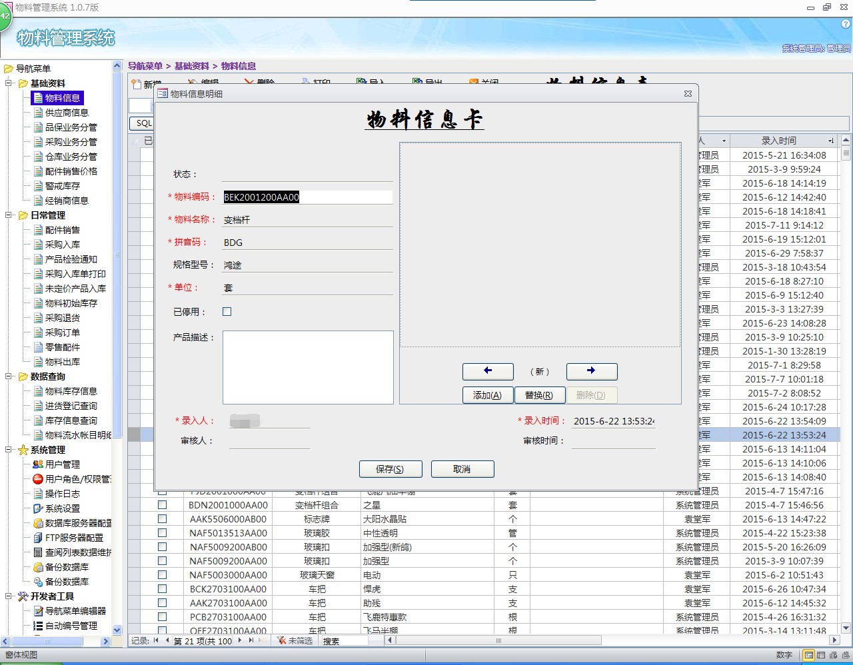Click the 物料出库 document icon
The width and height of the screenshot is (853, 665).
39,362
